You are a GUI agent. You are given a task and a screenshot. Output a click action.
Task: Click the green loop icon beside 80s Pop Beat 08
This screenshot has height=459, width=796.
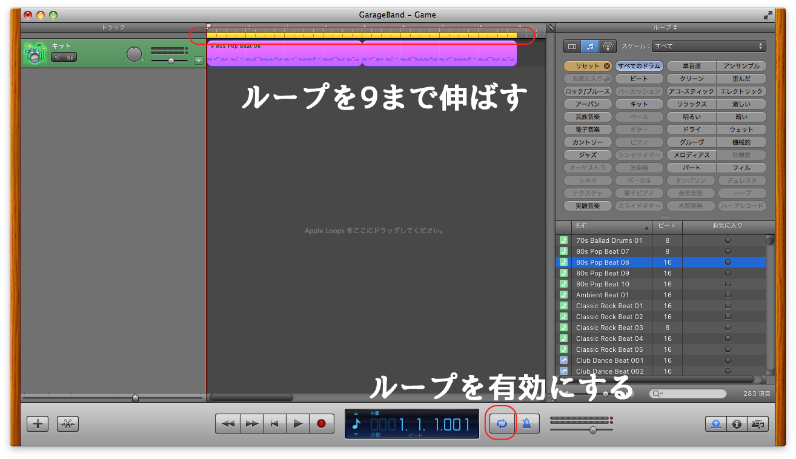click(563, 262)
